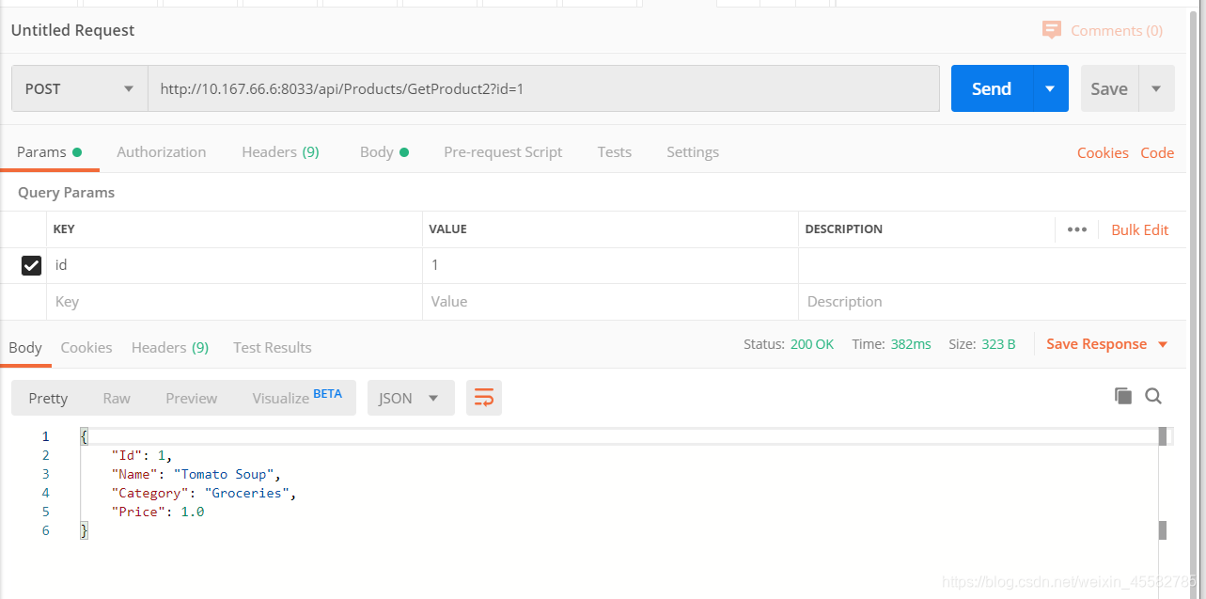Image resolution: width=1206 pixels, height=599 pixels.
Task: Click response line number 2
Action: point(45,455)
